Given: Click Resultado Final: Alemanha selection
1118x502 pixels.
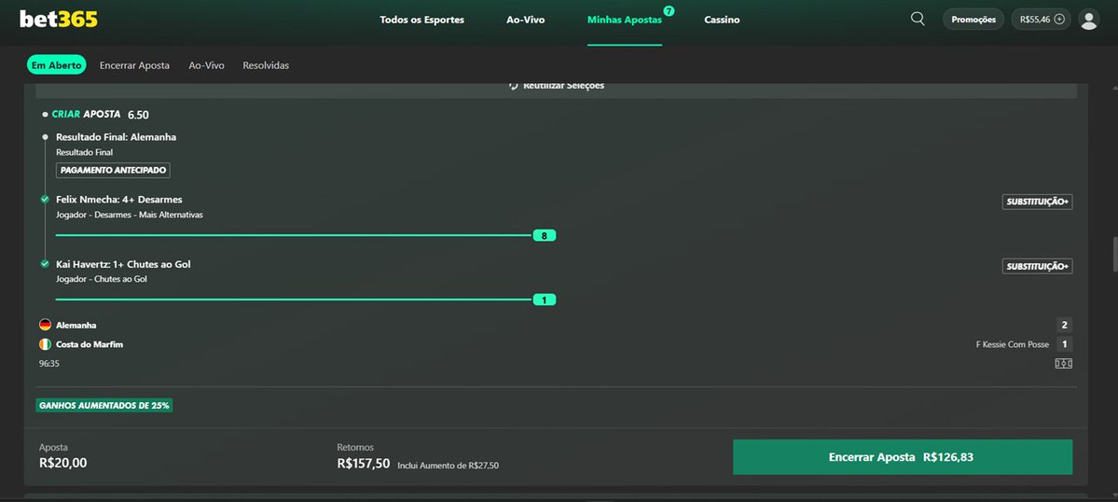Looking at the screenshot, I should [x=117, y=137].
